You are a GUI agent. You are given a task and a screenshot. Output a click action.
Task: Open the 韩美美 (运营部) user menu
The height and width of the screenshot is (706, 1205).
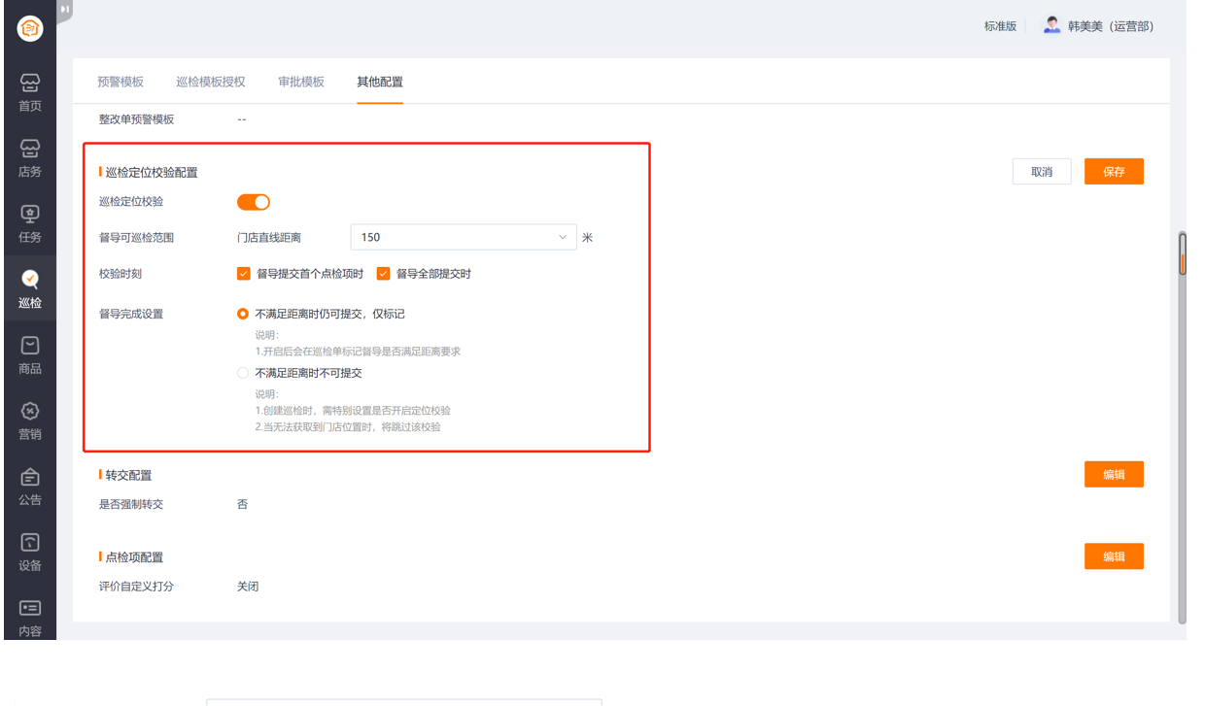[x=1098, y=26]
